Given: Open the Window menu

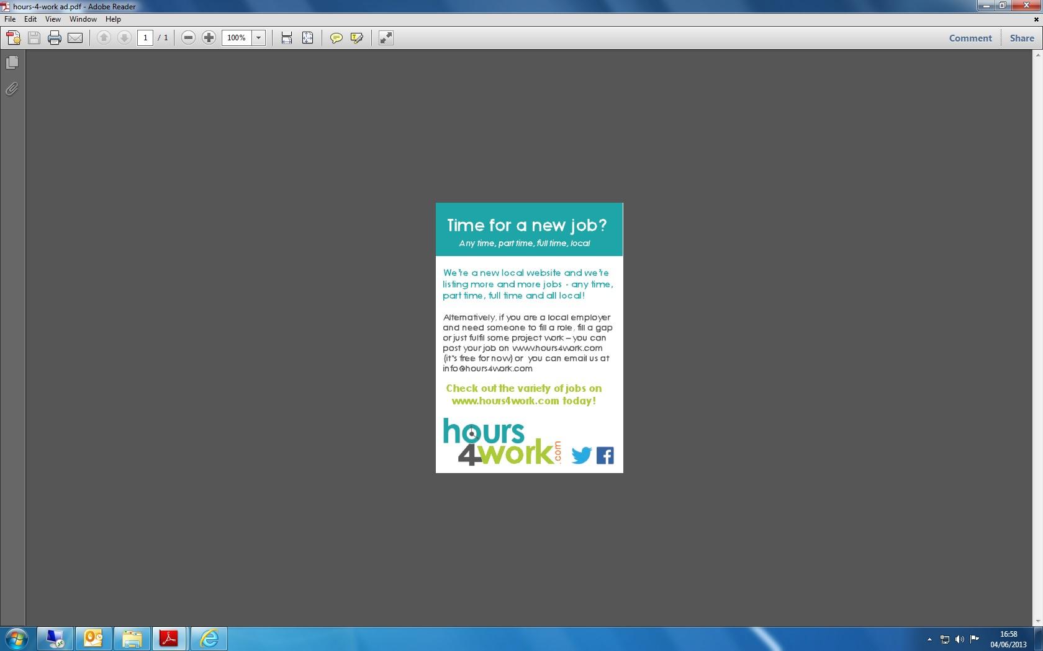Looking at the screenshot, I should tap(83, 19).
